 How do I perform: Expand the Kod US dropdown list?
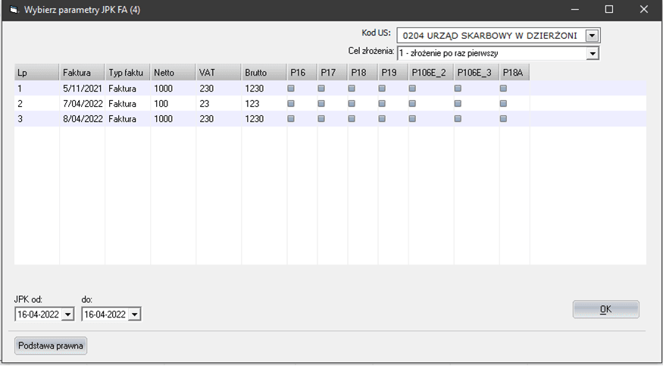593,36
